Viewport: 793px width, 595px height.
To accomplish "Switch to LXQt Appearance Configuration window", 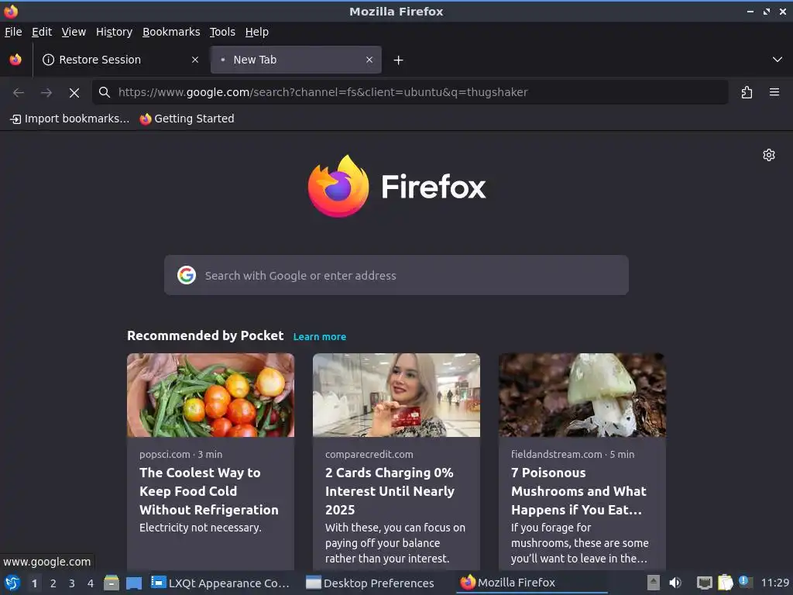I will (x=221, y=583).
